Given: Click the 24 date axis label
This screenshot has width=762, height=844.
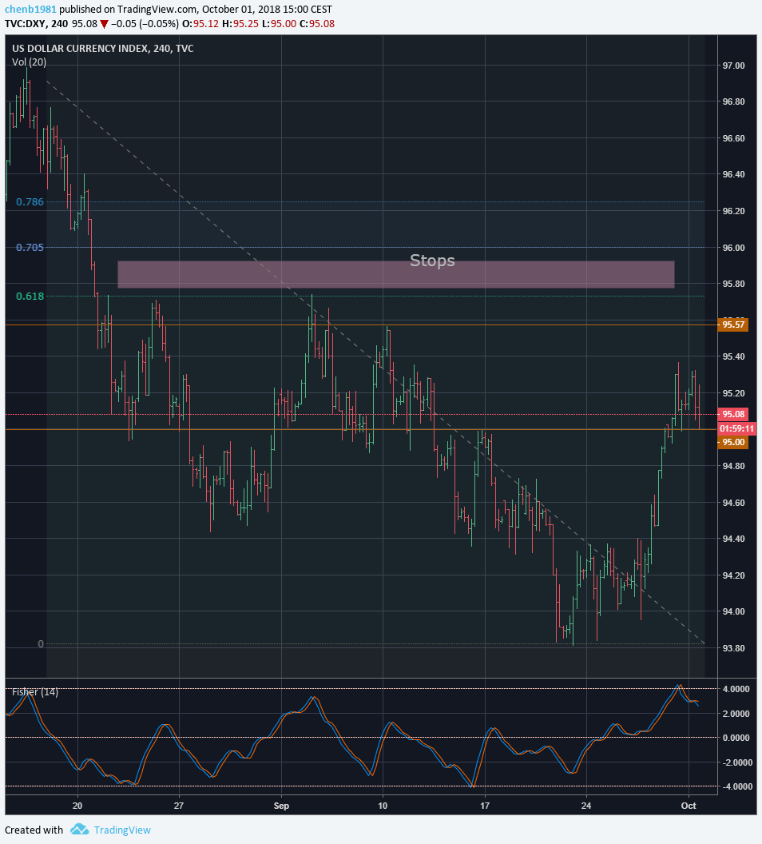Looking at the screenshot, I should (586, 806).
